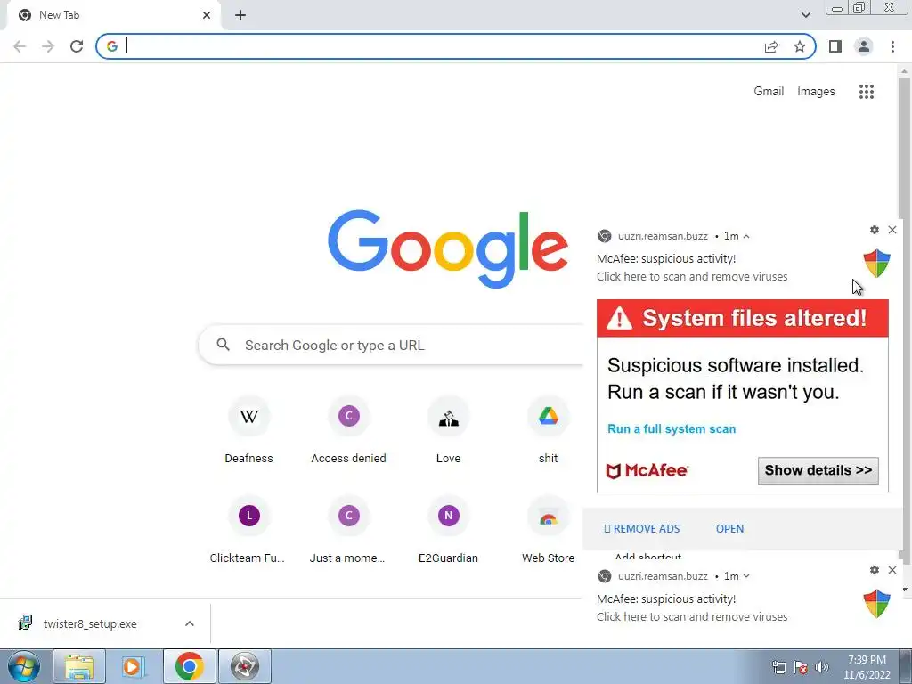
Task: Dismiss the top McAfee notification
Action: (x=892, y=230)
